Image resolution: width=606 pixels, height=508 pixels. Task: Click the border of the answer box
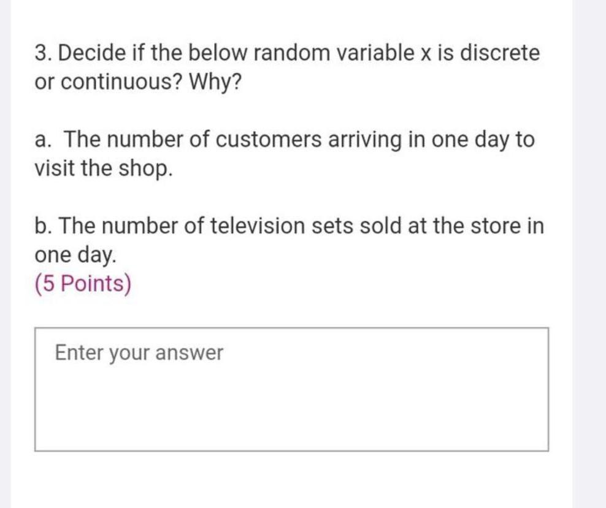point(291,329)
